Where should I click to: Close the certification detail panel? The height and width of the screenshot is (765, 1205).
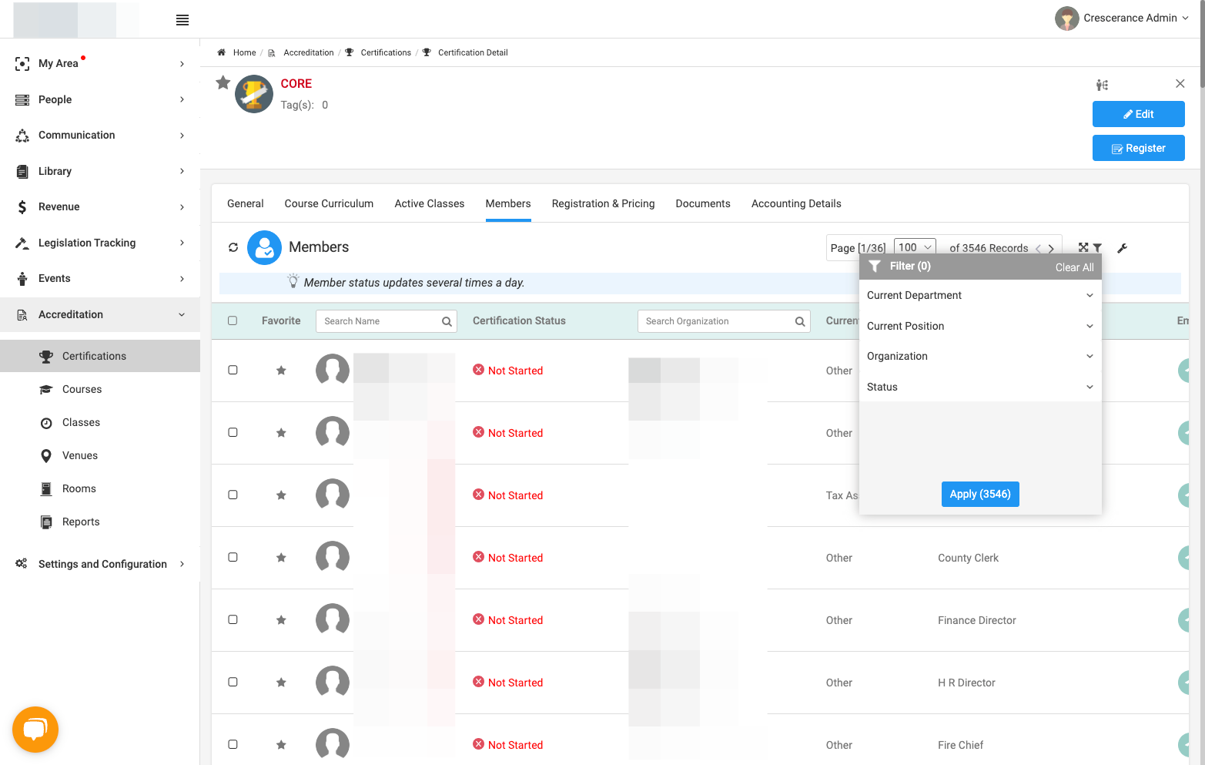pos(1180,83)
